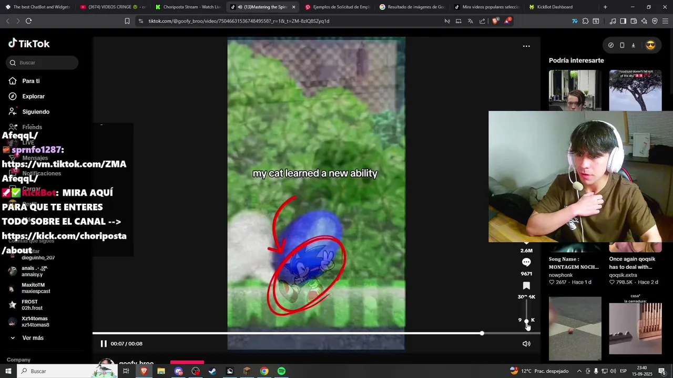The height and width of the screenshot is (378, 673).
Task: Switch to 'Mira videos populares' tab
Action: pyautogui.click(x=487, y=7)
